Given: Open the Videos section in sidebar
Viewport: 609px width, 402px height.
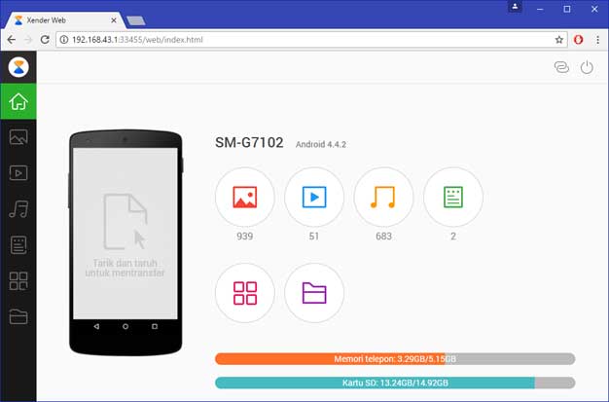Looking at the screenshot, I should click(18, 173).
